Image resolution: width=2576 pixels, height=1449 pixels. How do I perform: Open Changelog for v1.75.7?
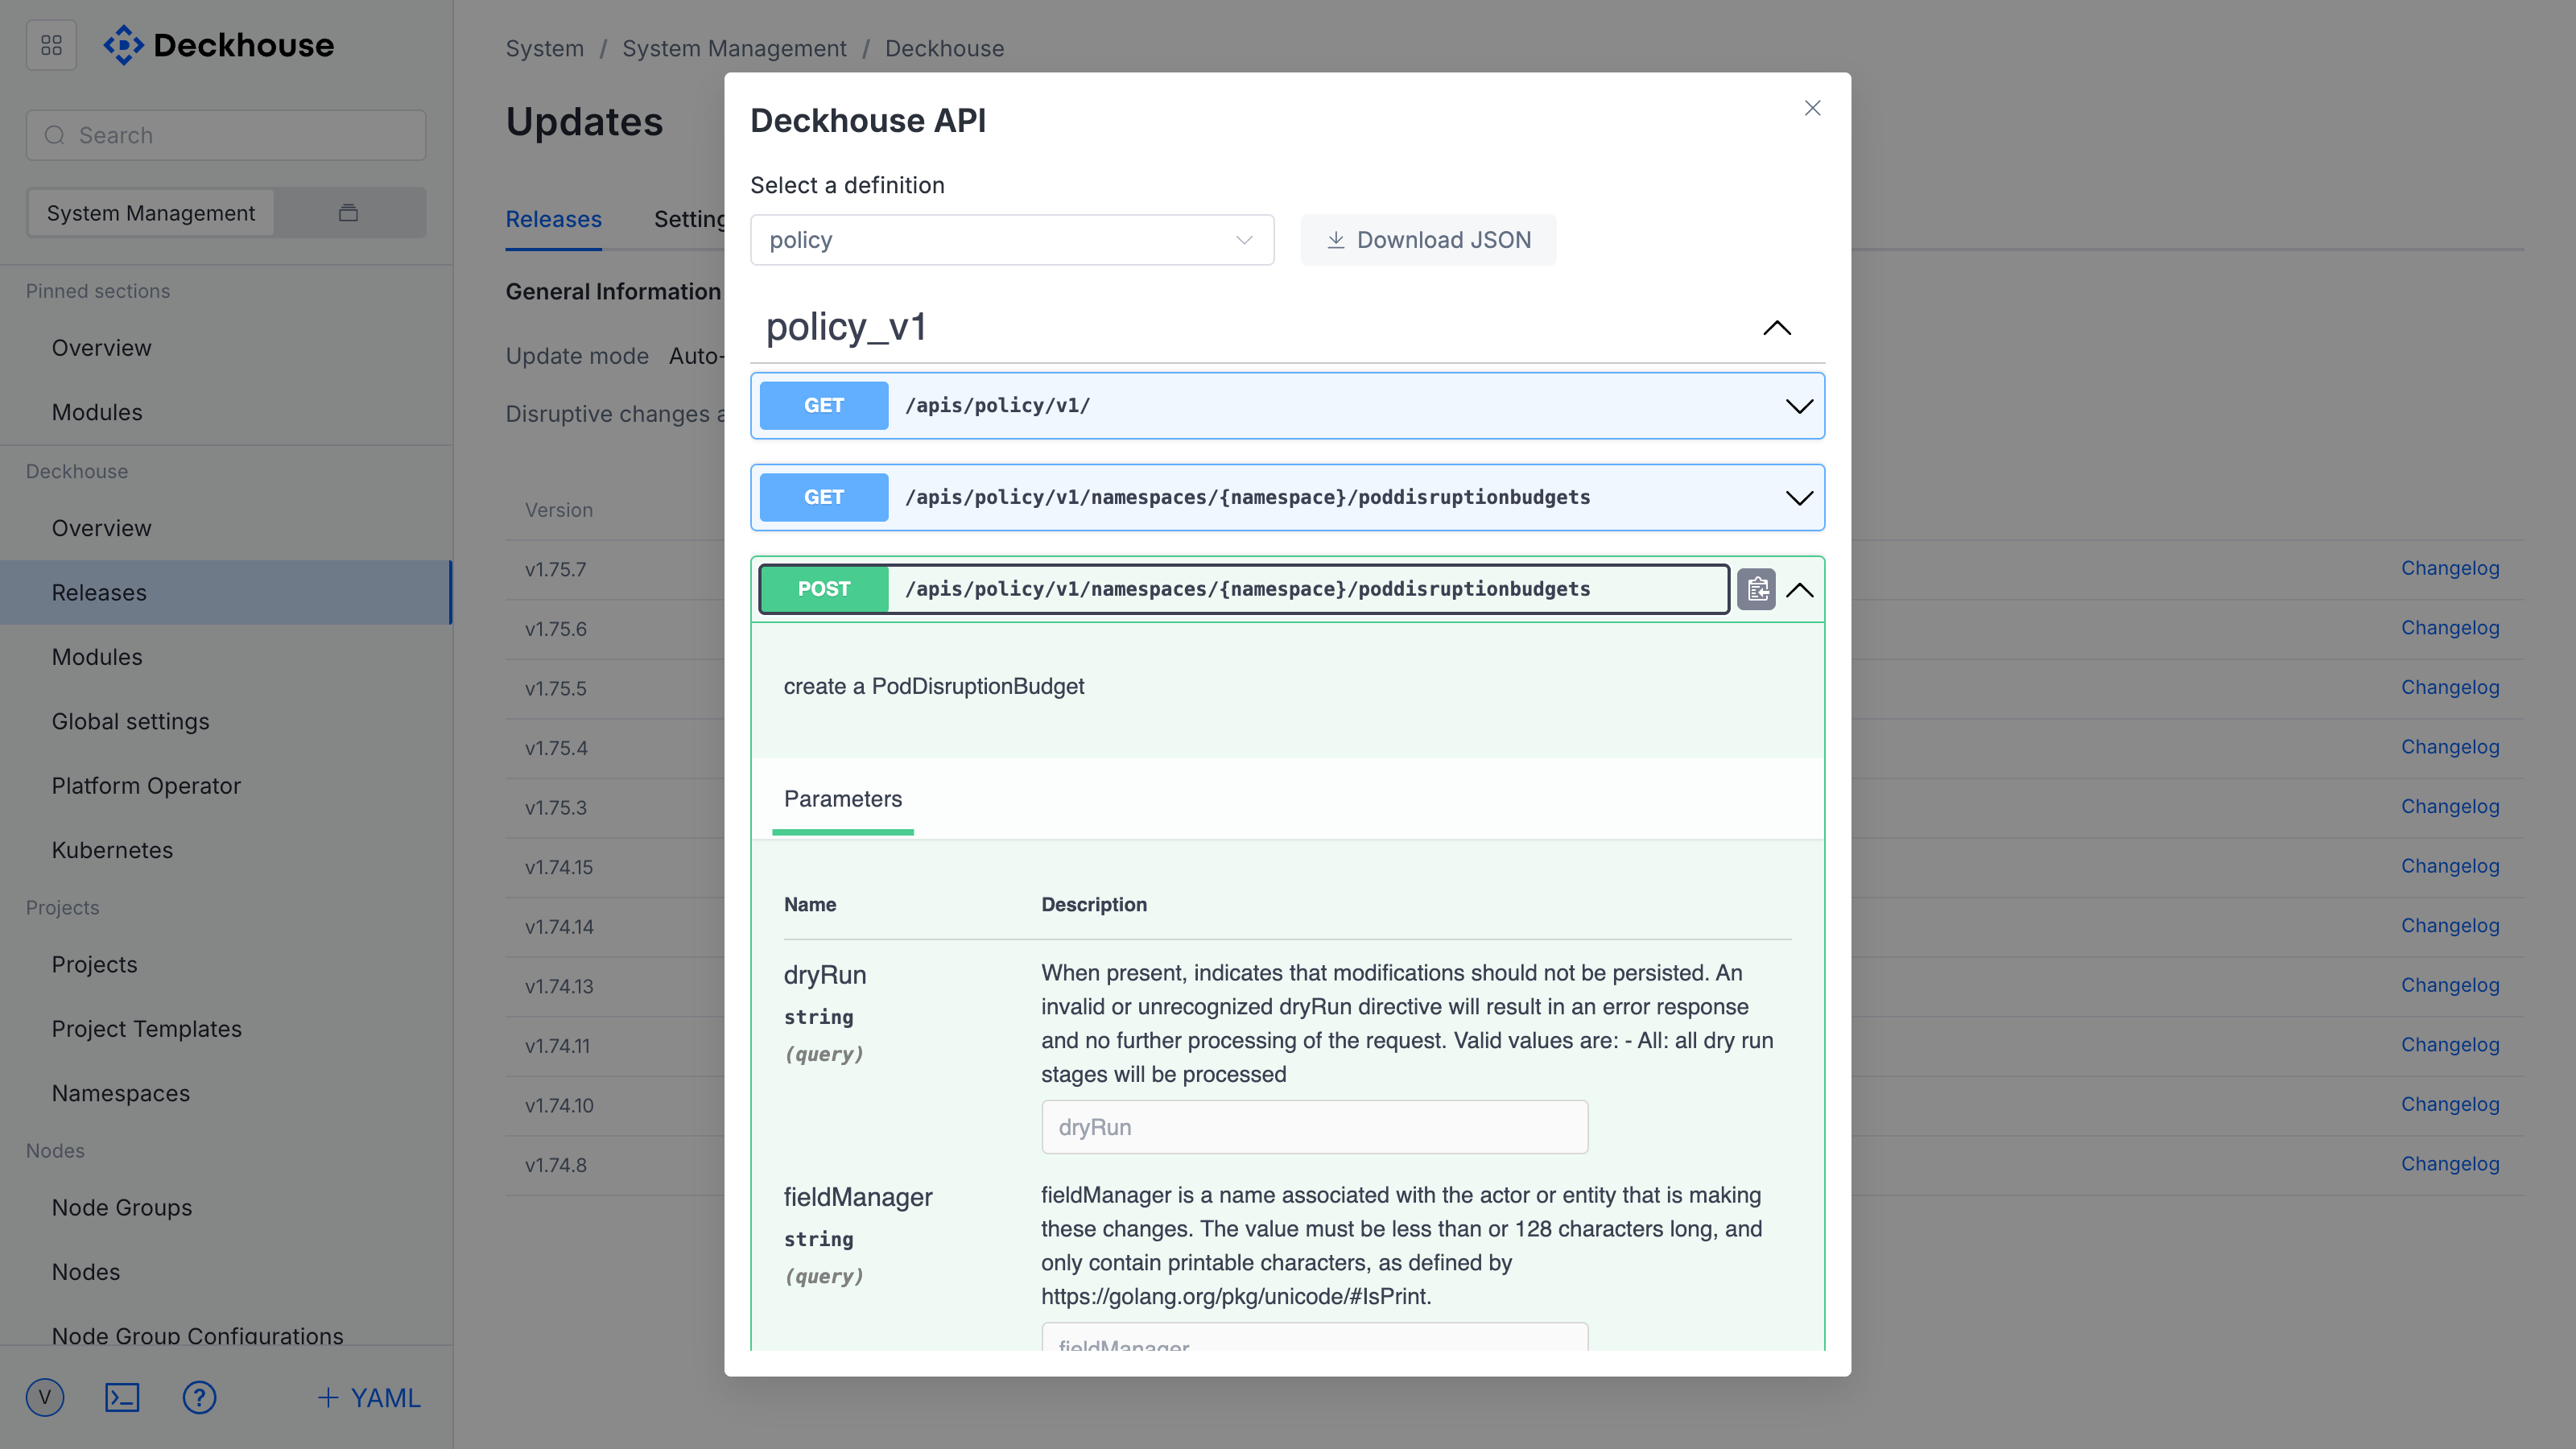[x=2450, y=568]
